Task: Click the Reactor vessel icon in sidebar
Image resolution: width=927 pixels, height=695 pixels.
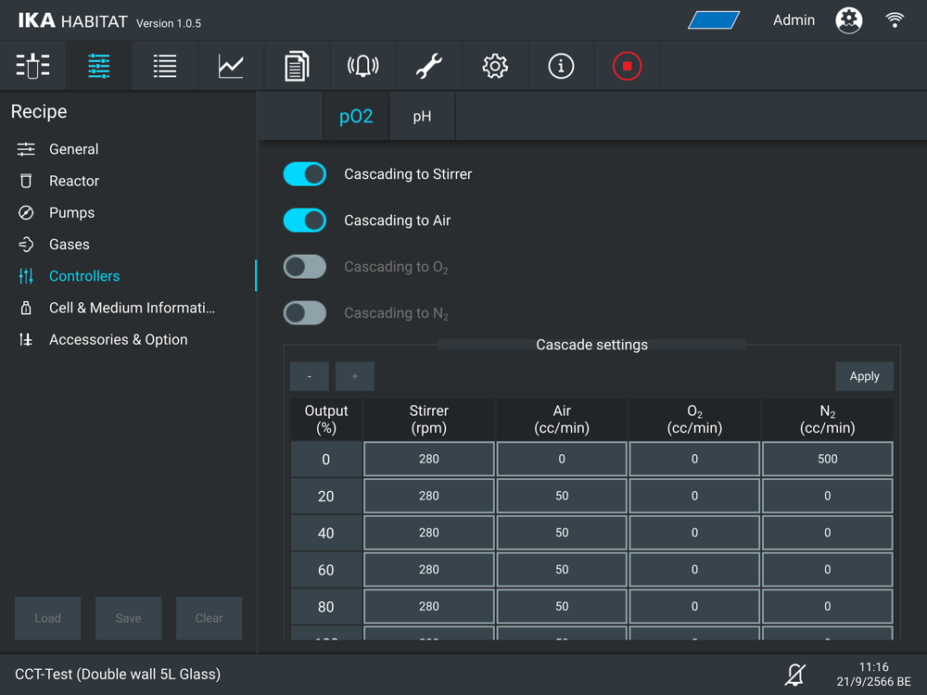Action: click(x=26, y=181)
